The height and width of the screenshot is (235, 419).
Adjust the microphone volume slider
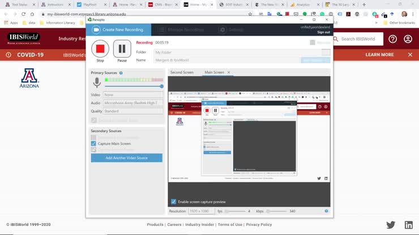[161, 86]
